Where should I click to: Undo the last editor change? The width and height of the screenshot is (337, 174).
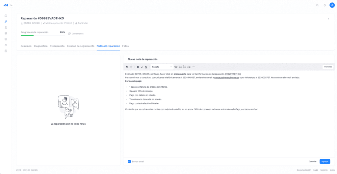pos(127,67)
